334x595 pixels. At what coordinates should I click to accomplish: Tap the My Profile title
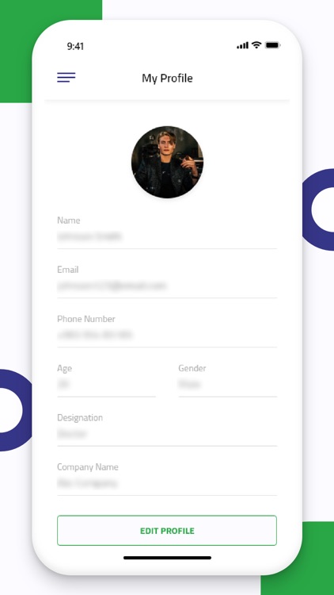tap(167, 79)
